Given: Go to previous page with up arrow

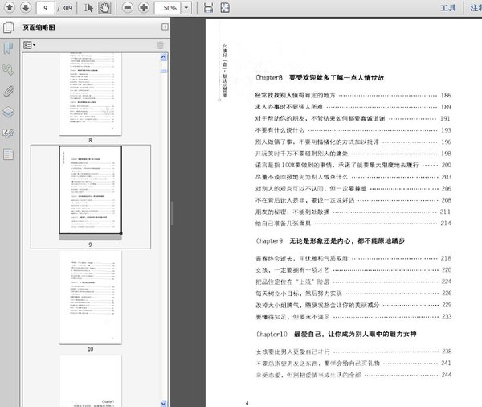Looking at the screenshot, I should click(10, 7).
